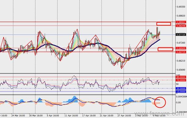Open the www.forexre.com watermark link
This screenshot has width=187, height=118.
pyautogui.click(x=159, y=114)
